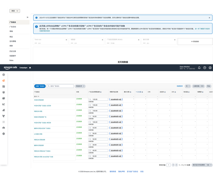This screenshot has width=213, height=175.
Task: Open the 筛选条件 filter dropdown
Action: click(80, 86)
